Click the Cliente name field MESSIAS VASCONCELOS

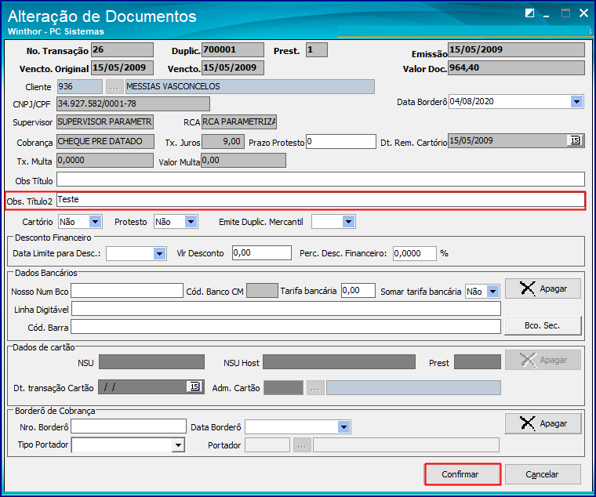250,87
